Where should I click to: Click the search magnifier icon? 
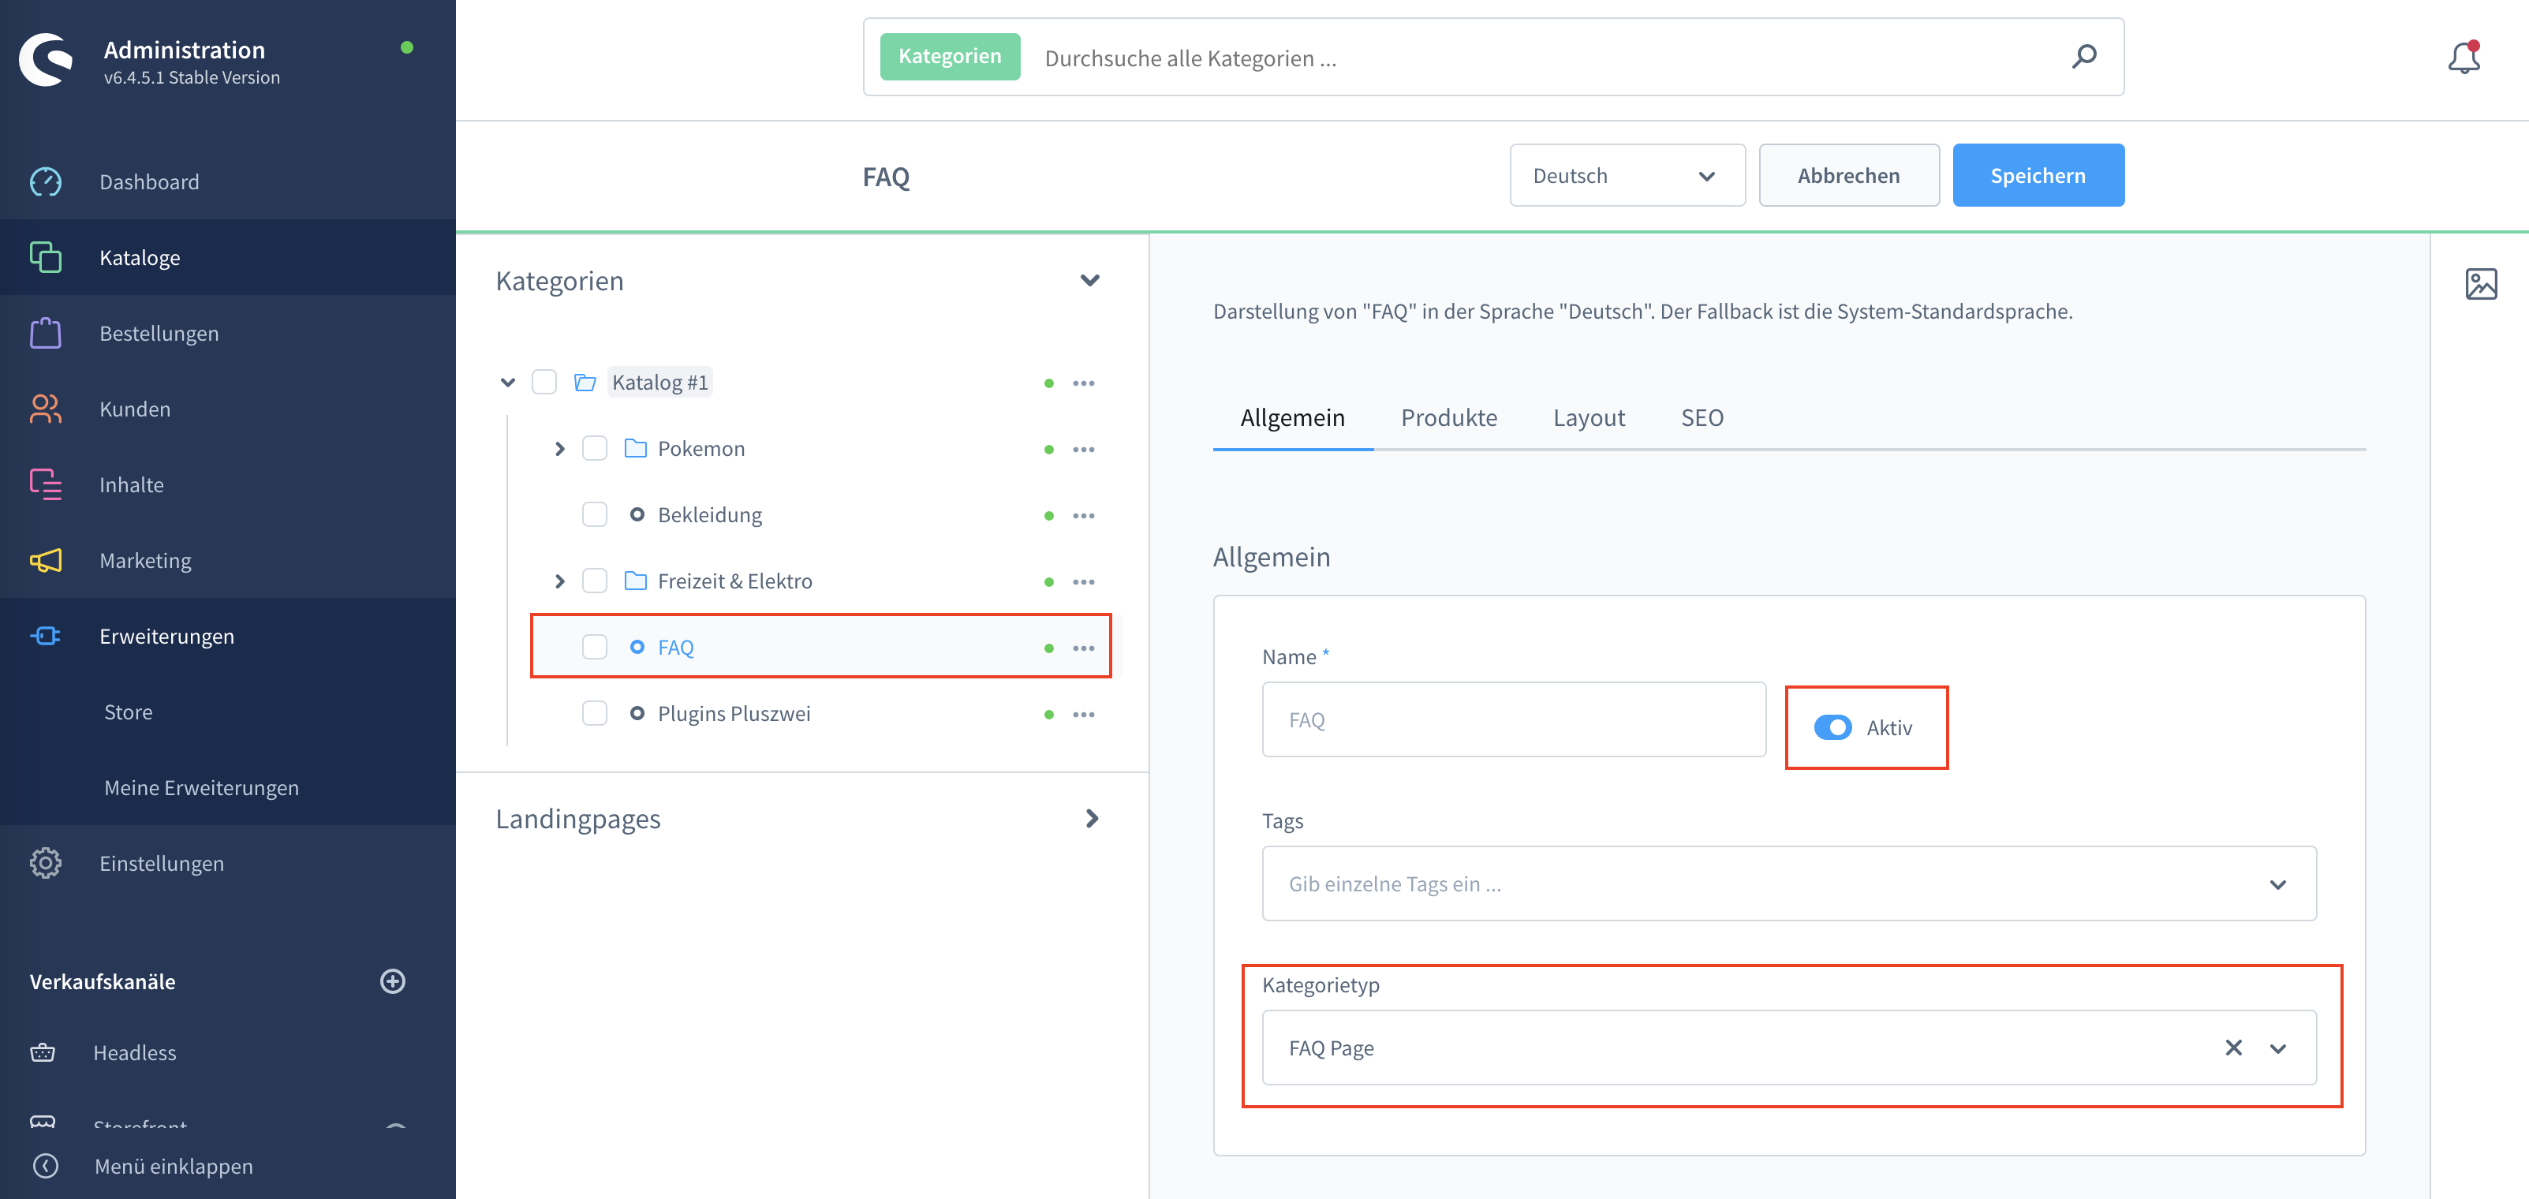[x=2083, y=57]
